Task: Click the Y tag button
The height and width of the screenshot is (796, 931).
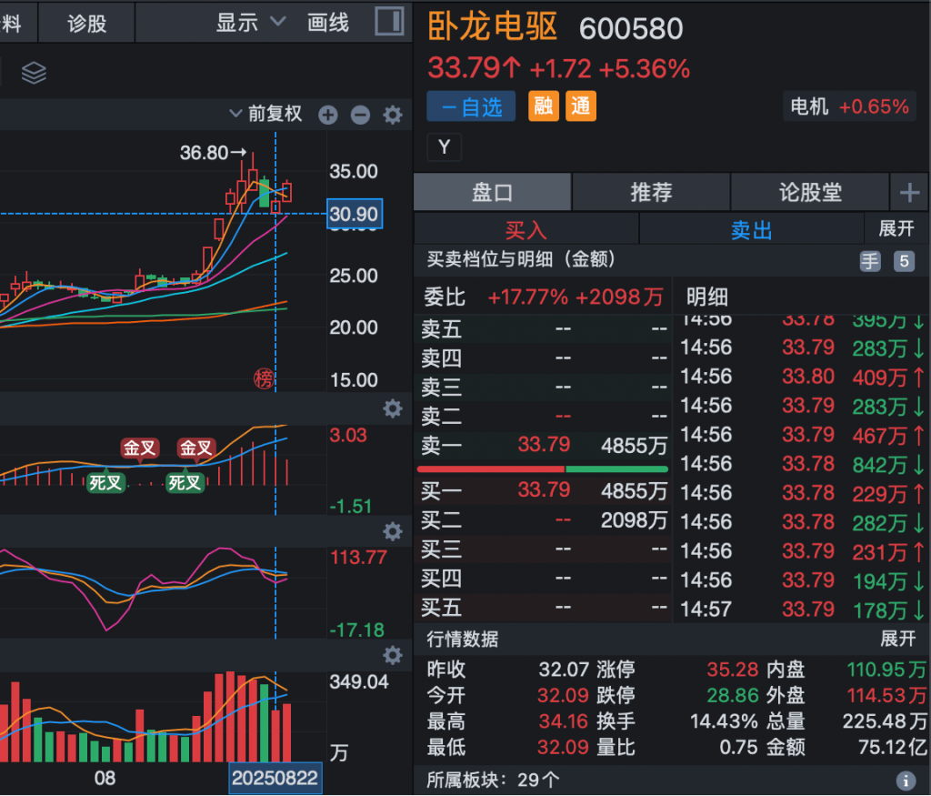Action: click(x=444, y=146)
